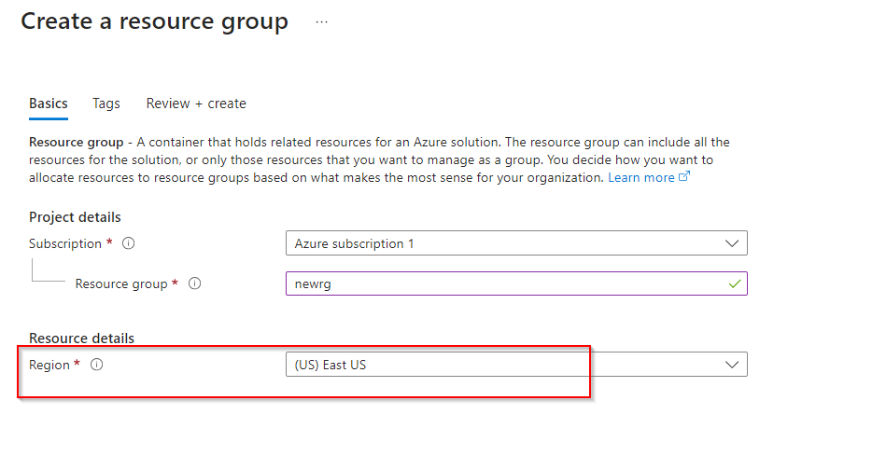Click the Resource group field label
Screen dimensions: 886x456
(121, 284)
